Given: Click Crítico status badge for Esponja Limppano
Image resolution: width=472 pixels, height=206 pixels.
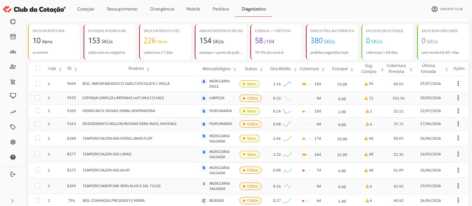Looking at the screenshot, I should (x=250, y=98).
